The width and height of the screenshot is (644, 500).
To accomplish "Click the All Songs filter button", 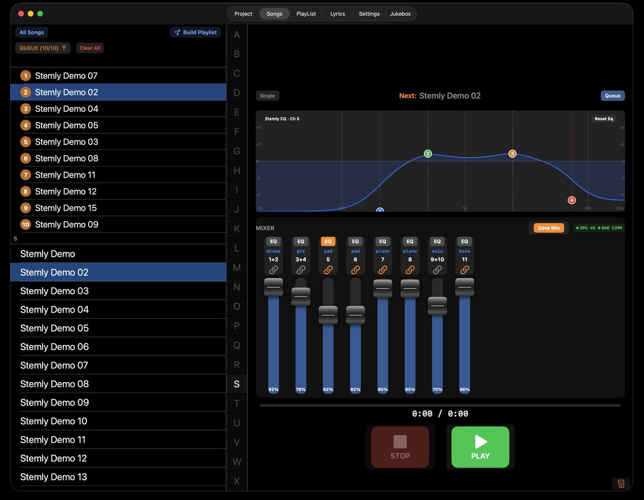I will [31, 32].
